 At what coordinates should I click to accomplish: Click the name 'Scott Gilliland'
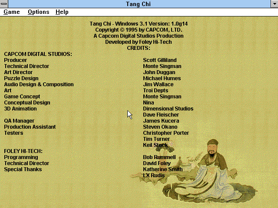[160, 60]
